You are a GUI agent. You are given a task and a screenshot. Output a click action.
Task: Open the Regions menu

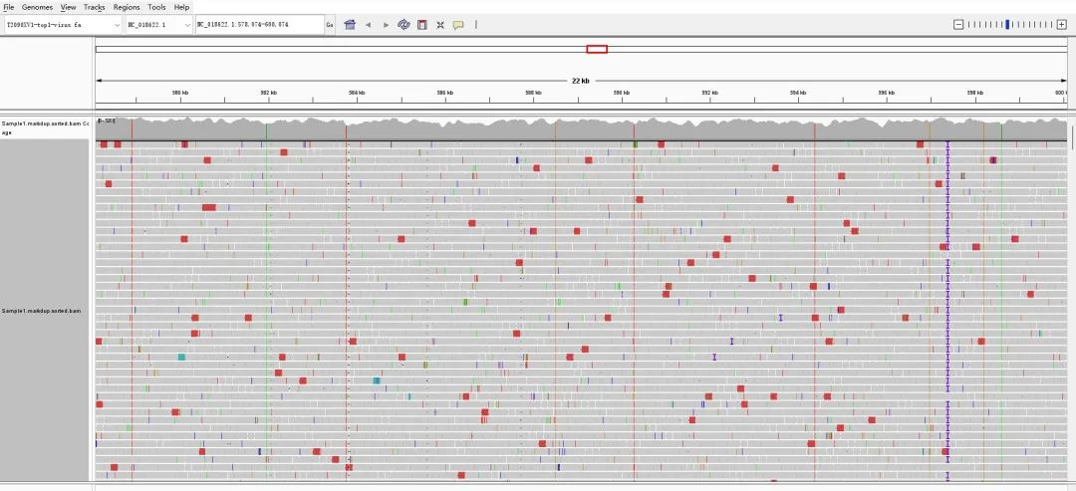pos(127,7)
